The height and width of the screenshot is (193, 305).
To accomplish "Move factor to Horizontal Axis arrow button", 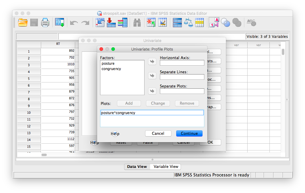I will (152, 61).
